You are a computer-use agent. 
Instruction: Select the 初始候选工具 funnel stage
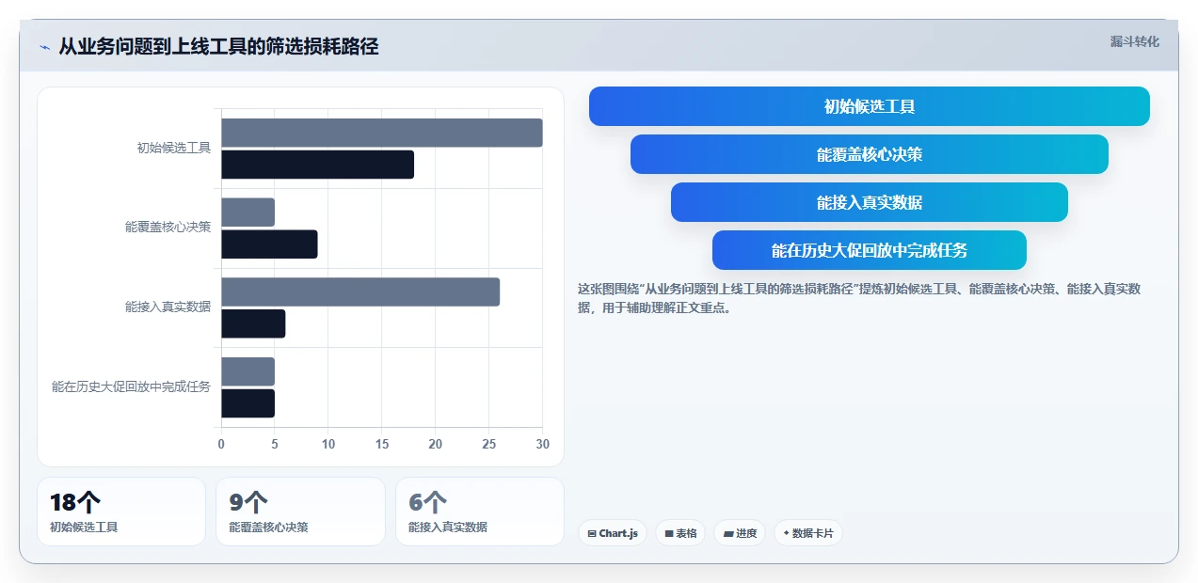[x=870, y=106]
